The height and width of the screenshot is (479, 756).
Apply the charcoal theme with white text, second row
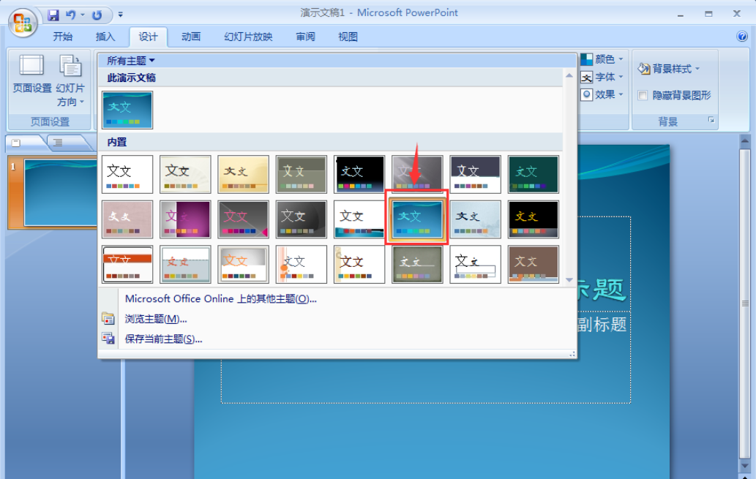click(302, 219)
